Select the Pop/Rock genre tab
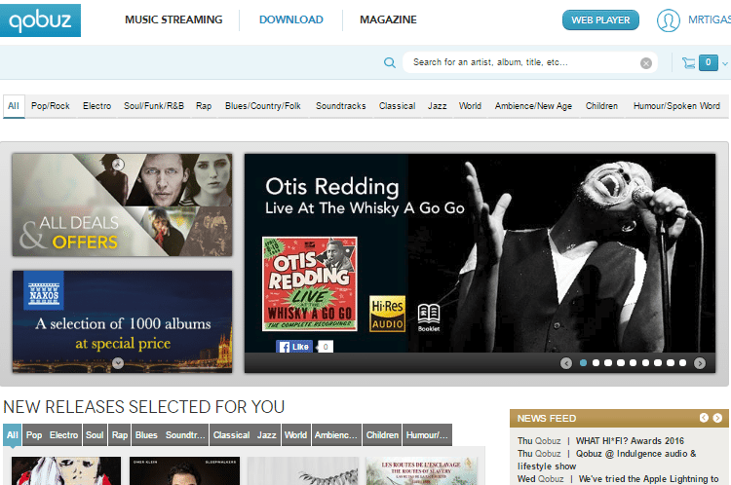The image size is (731, 485). point(51,106)
